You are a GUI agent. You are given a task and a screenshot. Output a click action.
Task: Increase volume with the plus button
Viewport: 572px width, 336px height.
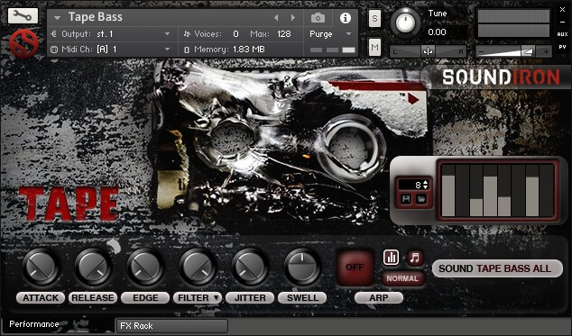tap(546, 51)
